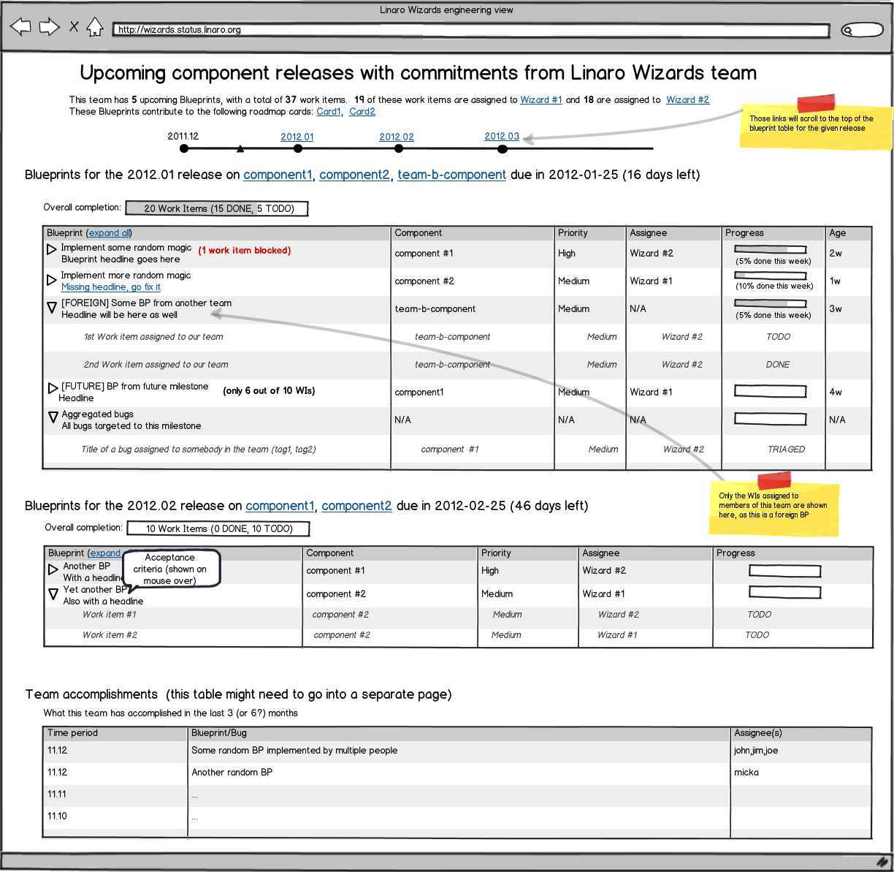Click 'expand all' in first blueprint table

click(x=109, y=233)
